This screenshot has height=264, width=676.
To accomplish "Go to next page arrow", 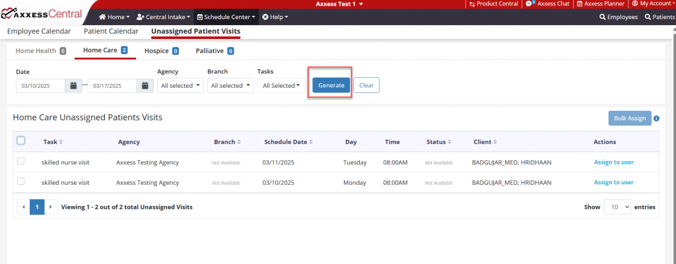I will [x=51, y=207].
